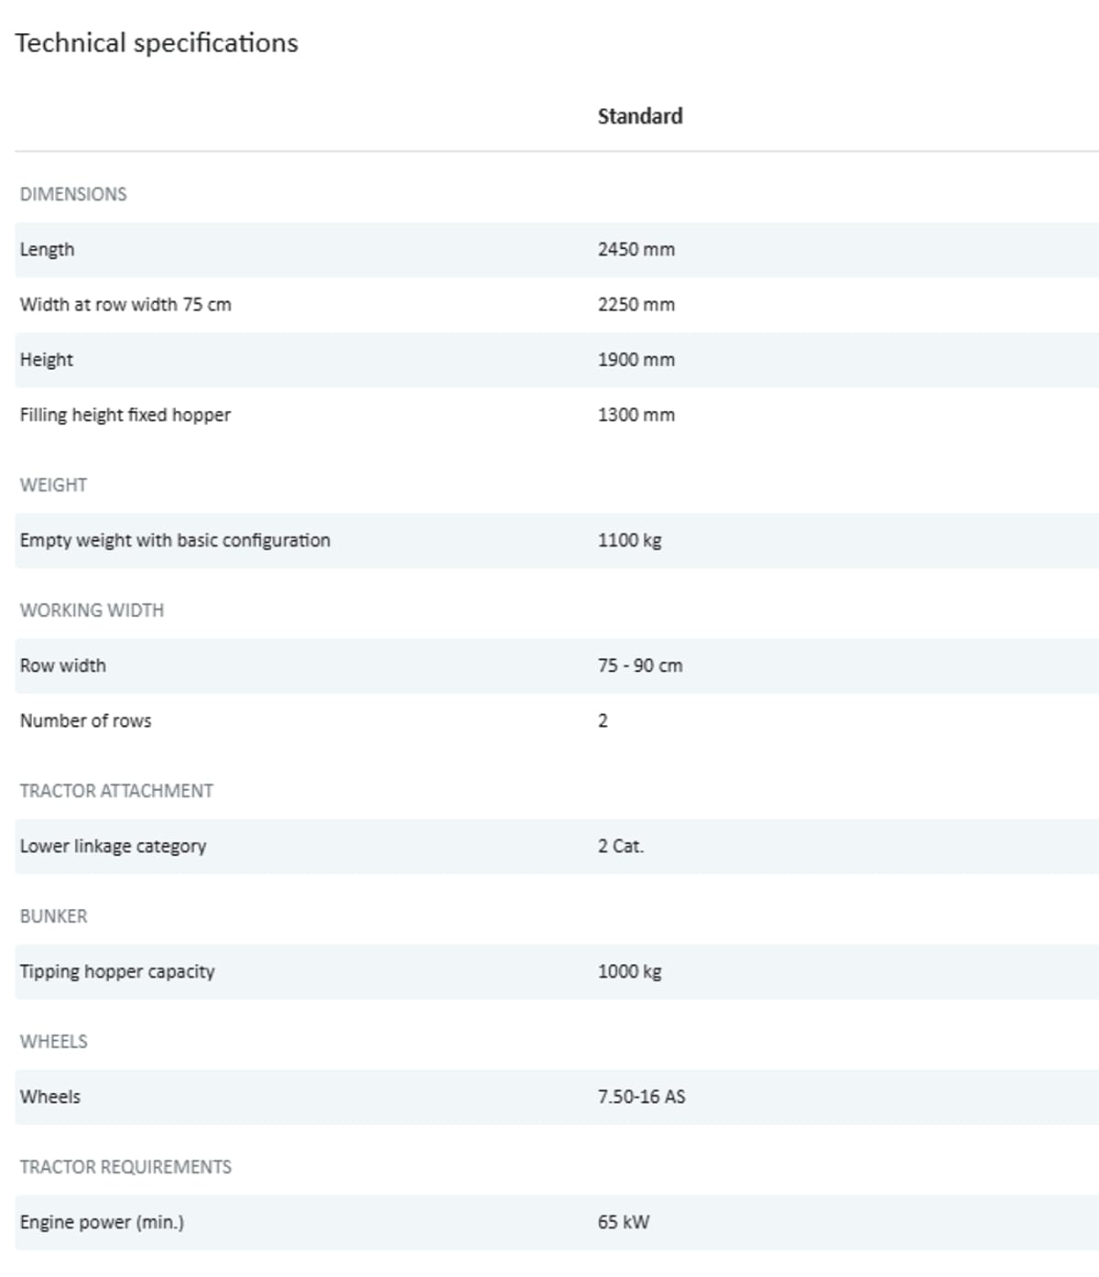Select the Length row label
Image resolution: width=1099 pixels, height=1277 pixels.
coord(48,249)
